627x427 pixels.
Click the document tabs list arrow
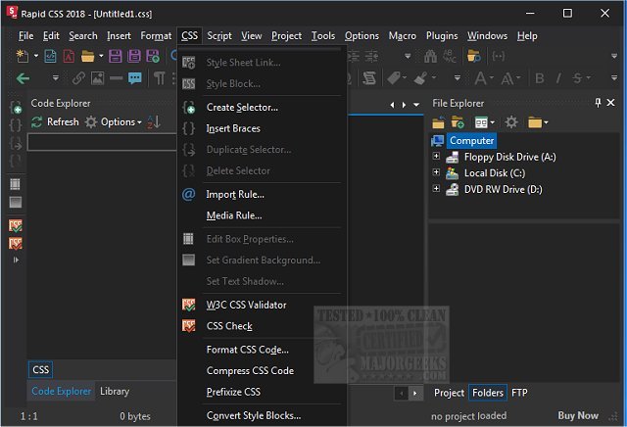[x=416, y=105]
